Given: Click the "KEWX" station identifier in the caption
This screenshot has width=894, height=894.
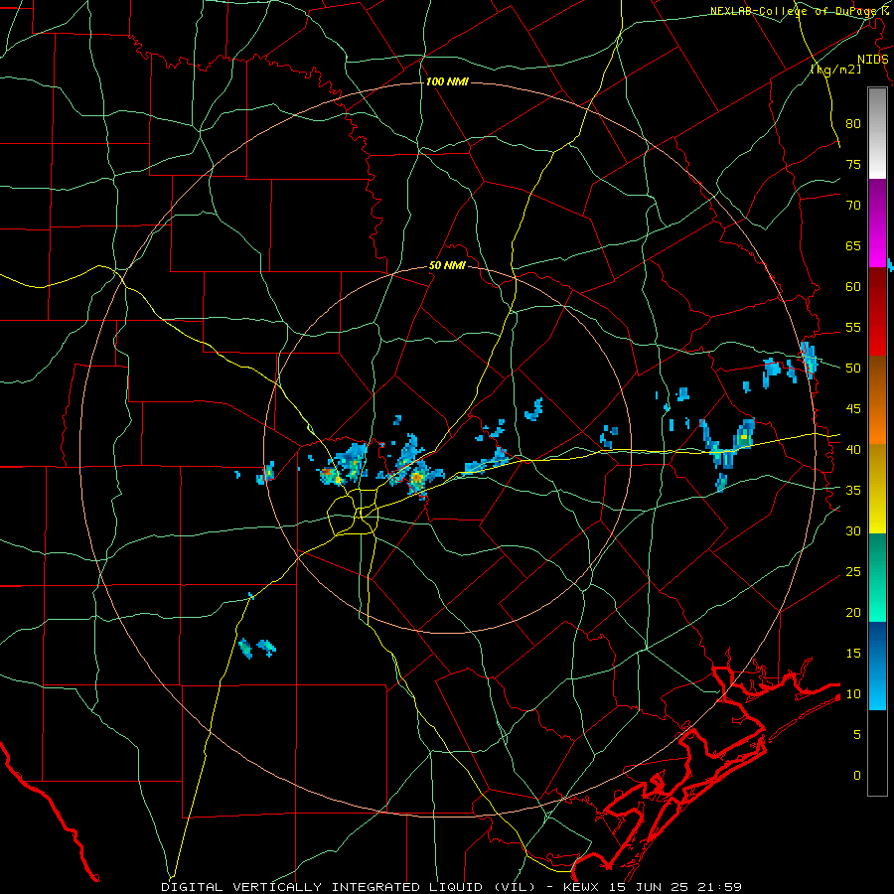Looking at the screenshot, I should click(x=581, y=887).
